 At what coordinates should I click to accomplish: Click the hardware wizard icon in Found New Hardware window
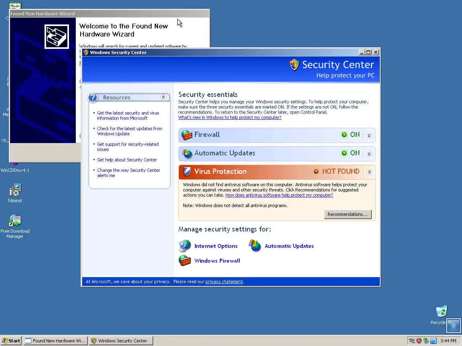click(57, 36)
